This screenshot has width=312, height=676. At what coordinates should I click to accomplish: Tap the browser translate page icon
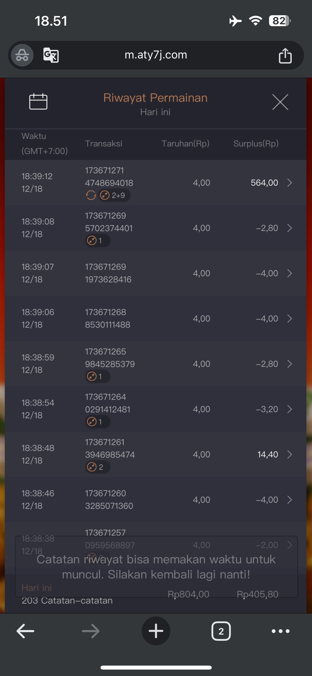[51, 55]
